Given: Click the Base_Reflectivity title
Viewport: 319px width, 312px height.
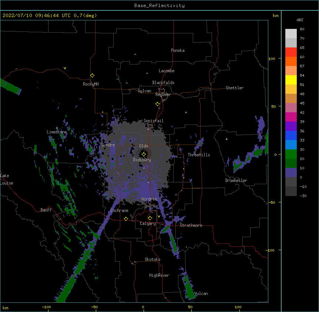Looking at the screenshot, I should coord(159,6).
